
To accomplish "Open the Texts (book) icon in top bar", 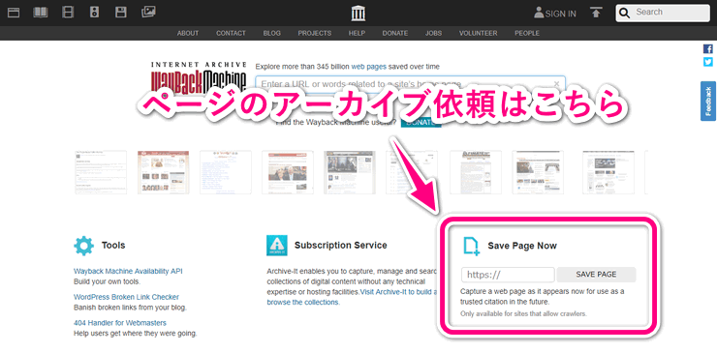I will (x=41, y=13).
